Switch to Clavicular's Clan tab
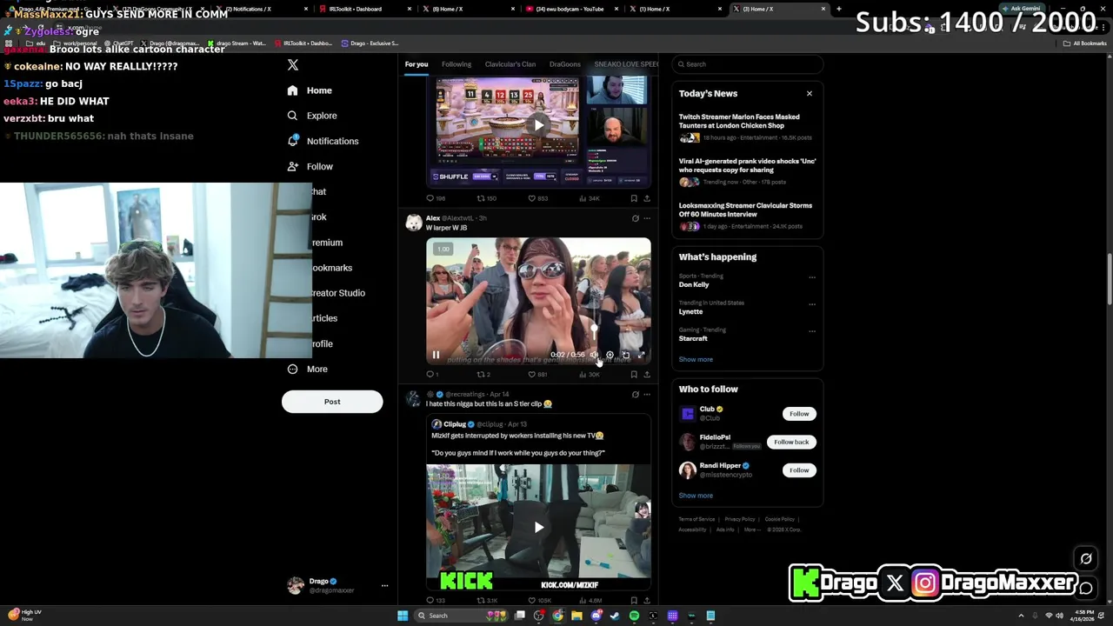Image resolution: width=1113 pixels, height=626 pixels. (510, 64)
